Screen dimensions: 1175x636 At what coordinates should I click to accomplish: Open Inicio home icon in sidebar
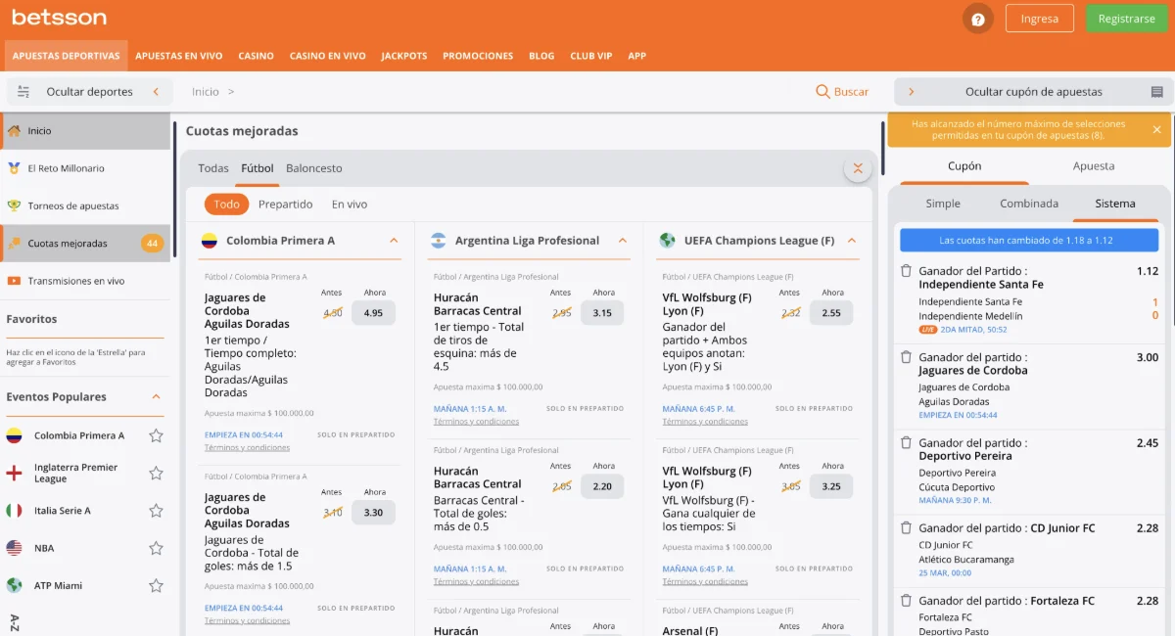(14, 130)
